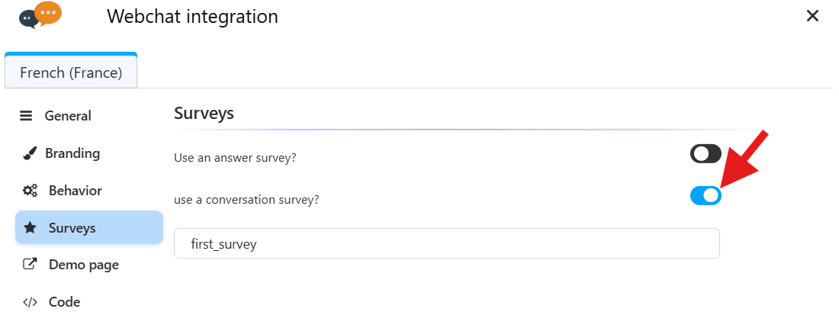Image resolution: width=839 pixels, height=328 pixels.
Task: Click the 'Use an answer survey?' label
Action: (x=235, y=158)
